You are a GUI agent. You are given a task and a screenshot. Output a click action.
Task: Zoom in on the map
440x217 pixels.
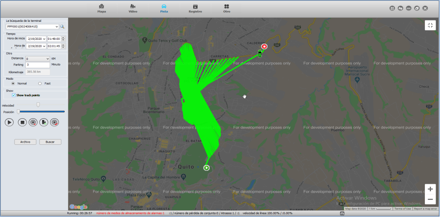pos(430,189)
